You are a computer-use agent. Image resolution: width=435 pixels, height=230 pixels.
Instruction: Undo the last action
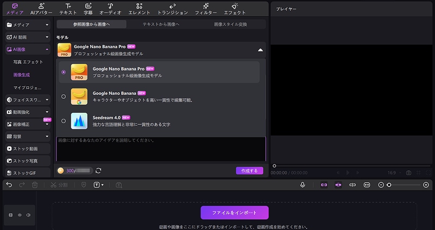coord(9,185)
